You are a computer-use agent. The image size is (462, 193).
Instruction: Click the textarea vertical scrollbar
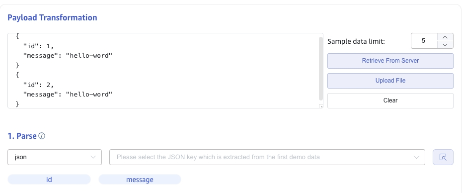coord(321,69)
